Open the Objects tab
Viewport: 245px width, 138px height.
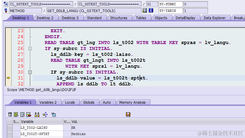161,18
